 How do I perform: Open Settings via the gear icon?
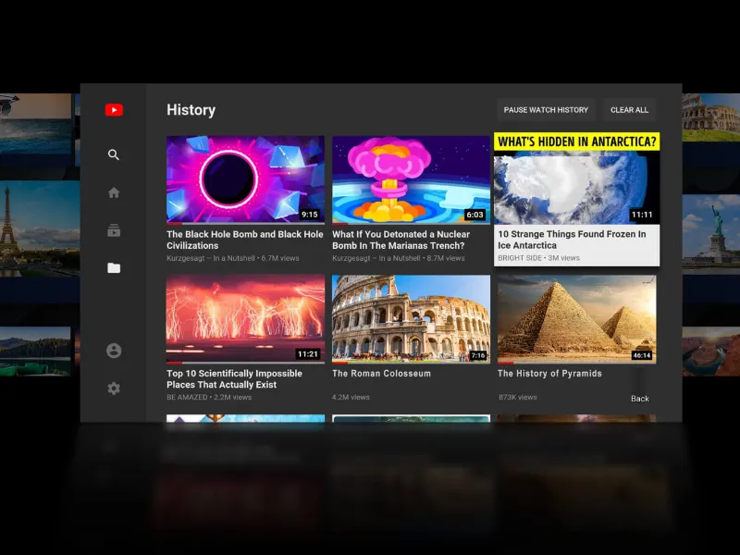click(x=113, y=388)
